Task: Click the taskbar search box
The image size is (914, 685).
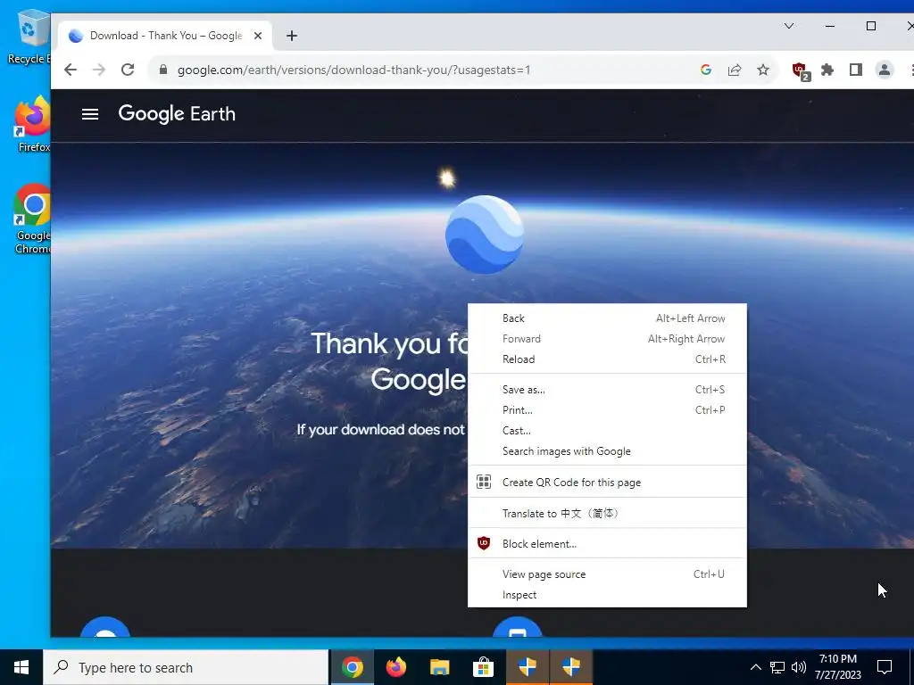Action: coord(186,667)
